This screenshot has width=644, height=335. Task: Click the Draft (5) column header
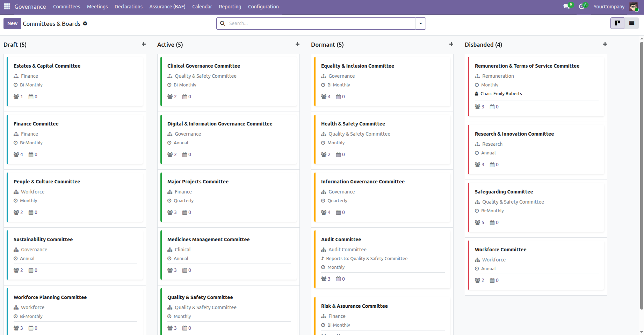point(15,45)
